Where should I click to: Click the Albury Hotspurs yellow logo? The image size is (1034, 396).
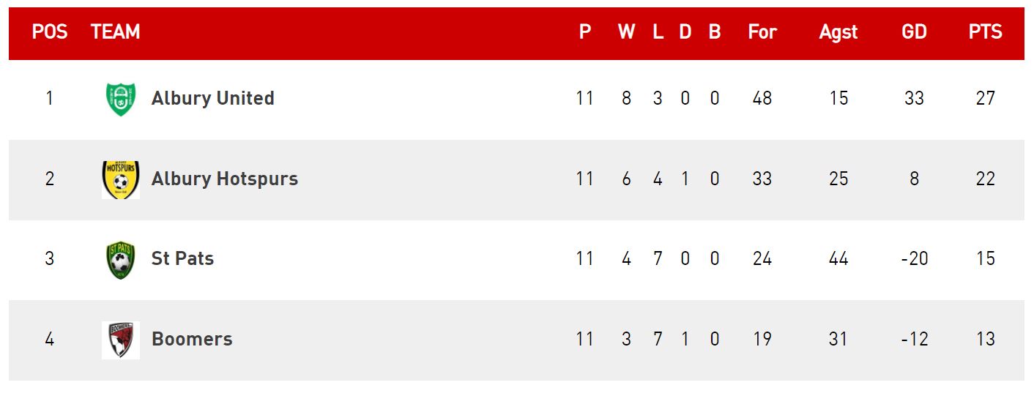pyautogui.click(x=121, y=179)
